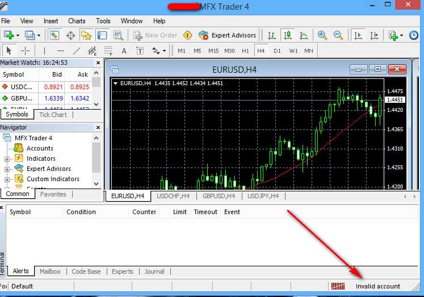Image resolution: width=424 pixels, height=297 pixels.
Task: Expand the Custom Indicators tree node
Action: click(x=7, y=179)
